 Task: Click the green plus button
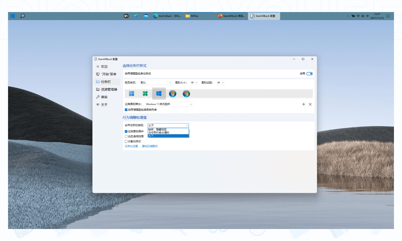point(303,104)
